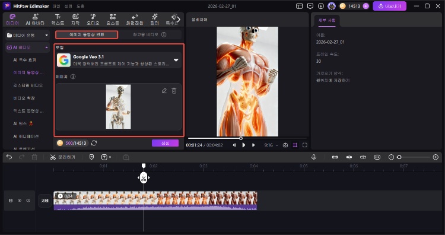Show more tabs with the right chevron

(x=179, y=20)
